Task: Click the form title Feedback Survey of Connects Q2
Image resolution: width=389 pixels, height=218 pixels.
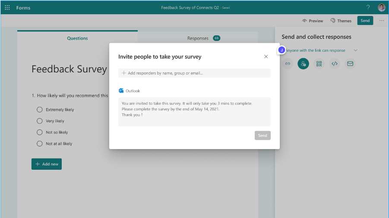Action: coord(190,8)
